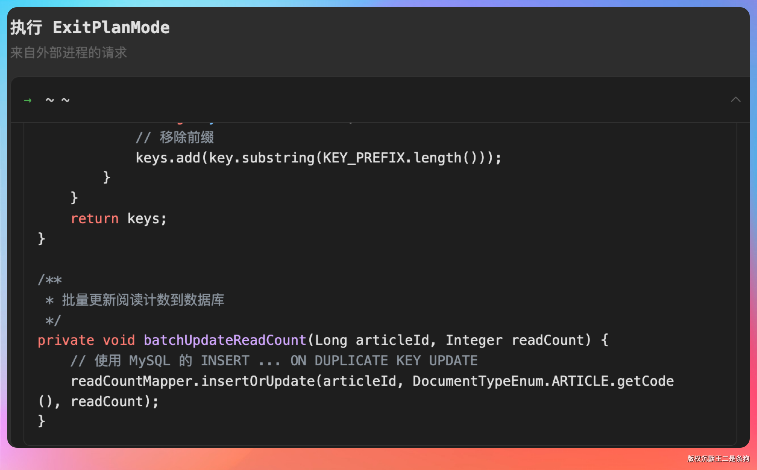Click the green arrow prompt icon
This screenshot has height=470, width=757.
click(x=28, y=100)
